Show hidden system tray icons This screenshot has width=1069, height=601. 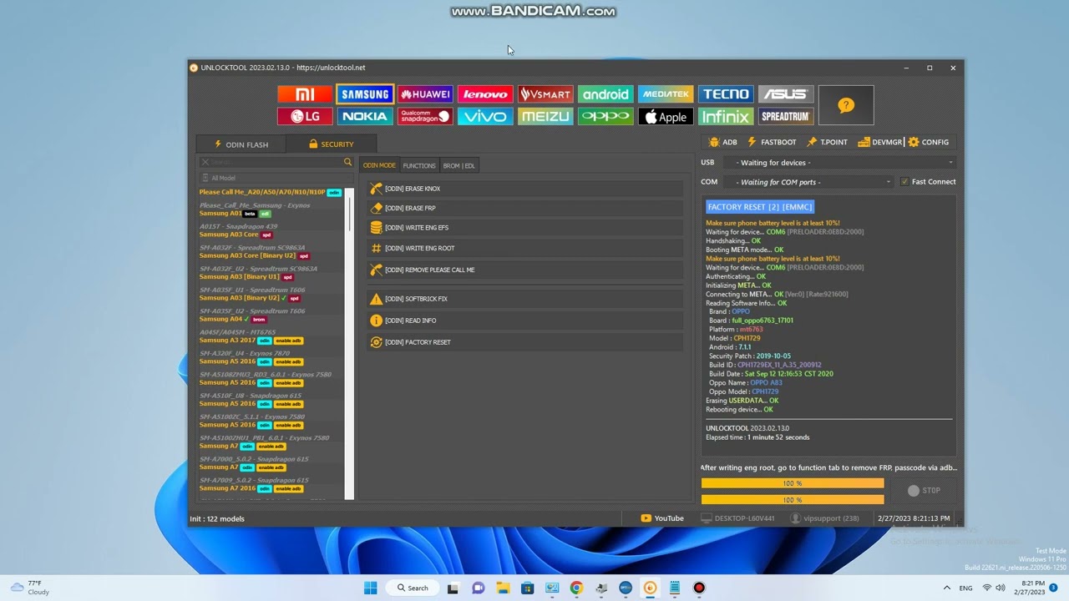946,588
